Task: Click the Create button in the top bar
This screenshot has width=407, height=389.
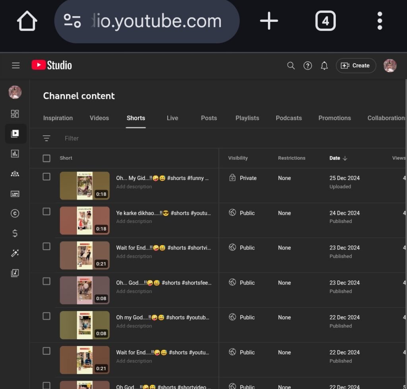Action: click(356, 65)
